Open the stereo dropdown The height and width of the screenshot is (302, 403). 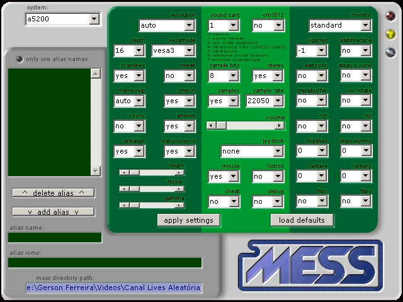278,75
